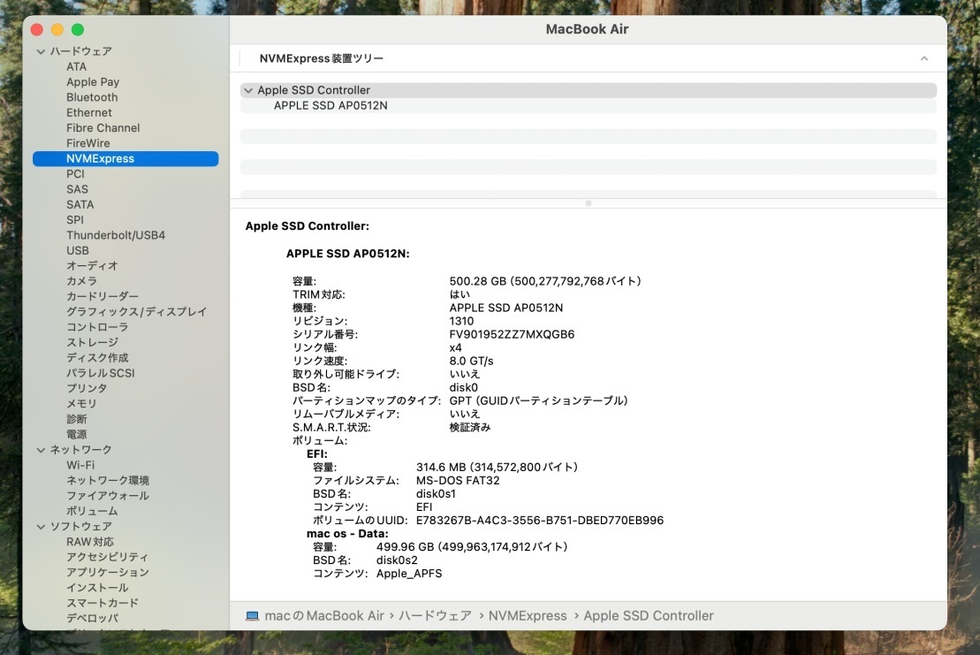Viewport: 980px width, 655px height.
Task: Click the EFI volume UUID value
Action: click(x=539, y=521)
